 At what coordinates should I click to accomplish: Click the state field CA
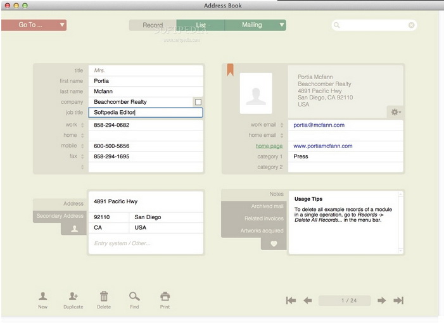[109, 227]
